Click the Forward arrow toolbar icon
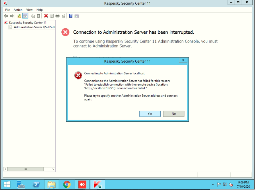Image resolution: width=255 pixels, height=190 pixels. tap(12, 16)
